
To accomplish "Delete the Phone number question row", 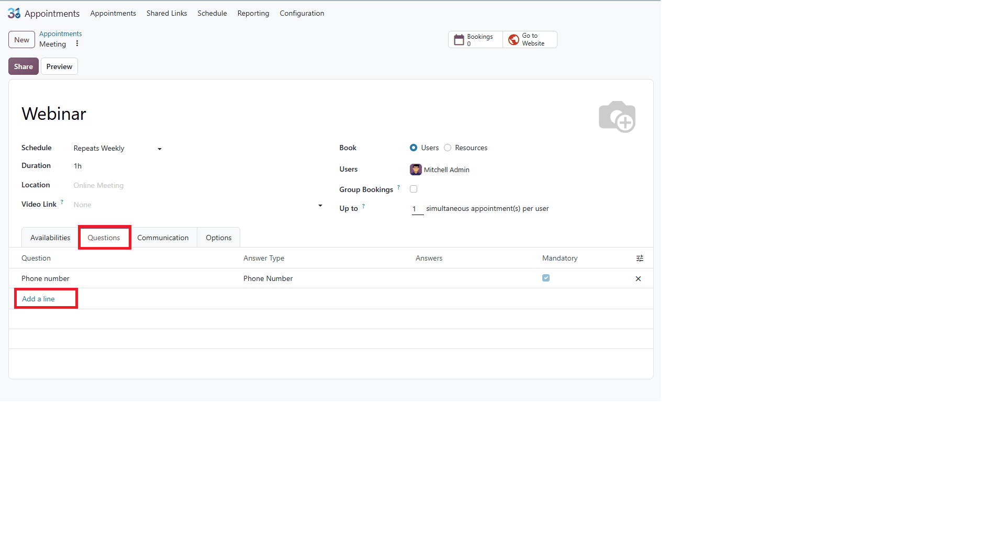I will coord(638,279).
